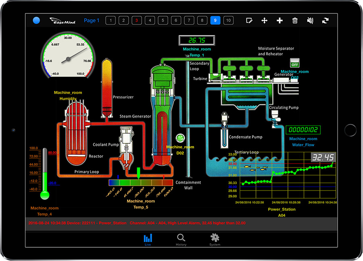Viewport: 363px width, 261px height.
Task: Go to page 3
Action: click(x=137, y=21)
